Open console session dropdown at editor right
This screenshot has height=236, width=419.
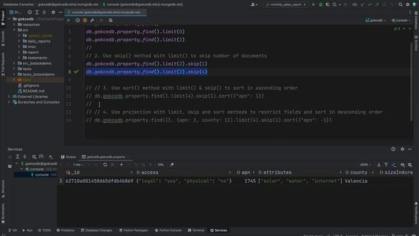pyautogui.click(x=401, y=20)
